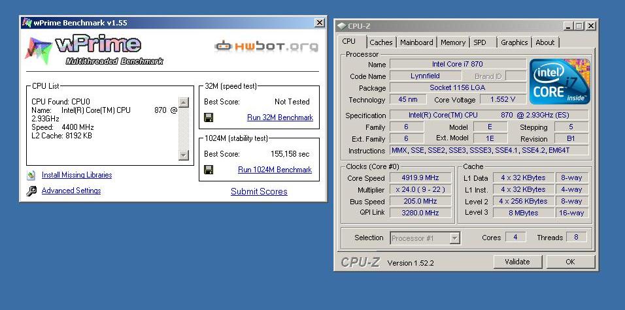Viewport: 625px width, 310px height.
Task: Click the 32M Best Score Not Tested
Action: click(292, 102)
